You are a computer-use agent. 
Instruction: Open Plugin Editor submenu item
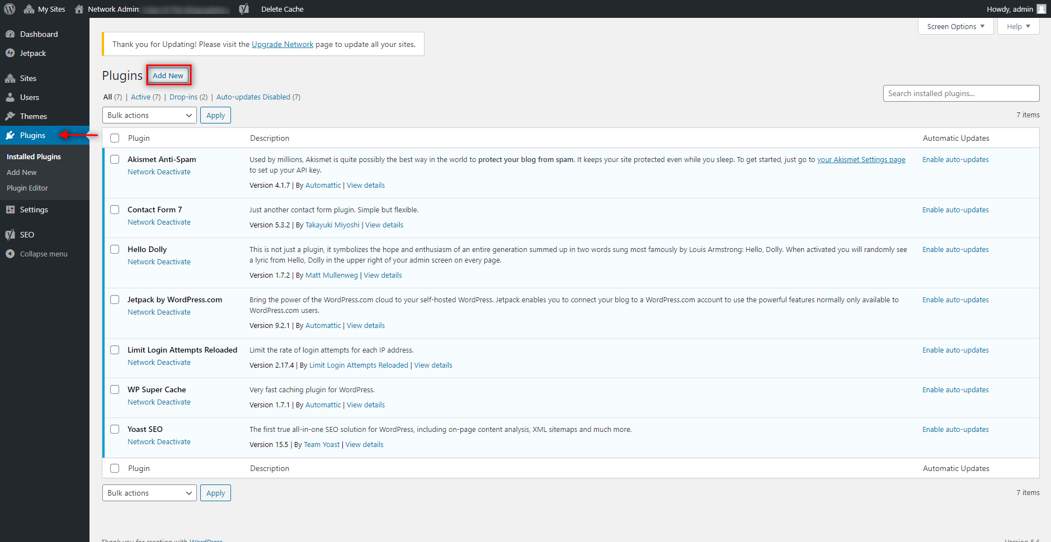tap(27, 188)
